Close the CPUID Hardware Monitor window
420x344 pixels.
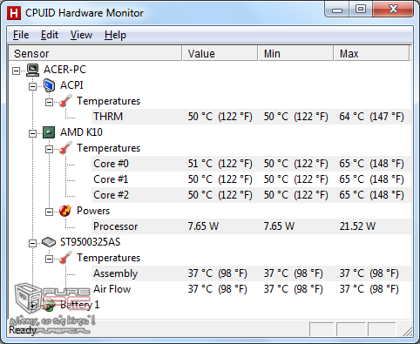(x=393, y=10)
